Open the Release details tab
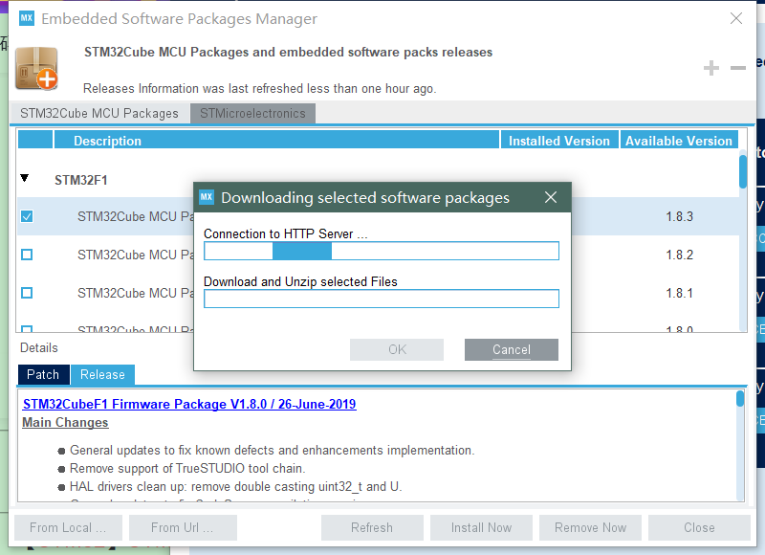Screen dimensions: 765x555 [102, 374]
